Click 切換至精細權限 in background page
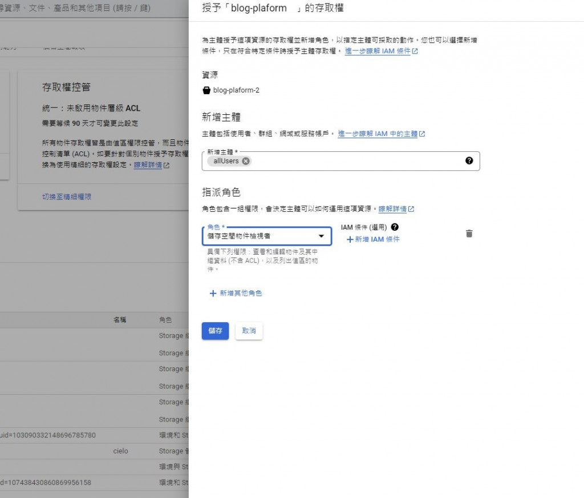This screenshot has height=498, width=584. coord(67,196)
